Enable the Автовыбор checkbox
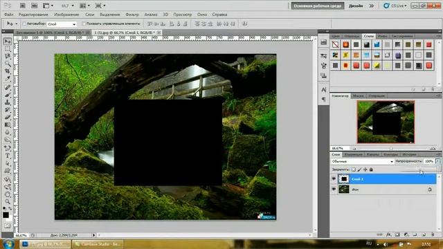 (x=24, y=24)
